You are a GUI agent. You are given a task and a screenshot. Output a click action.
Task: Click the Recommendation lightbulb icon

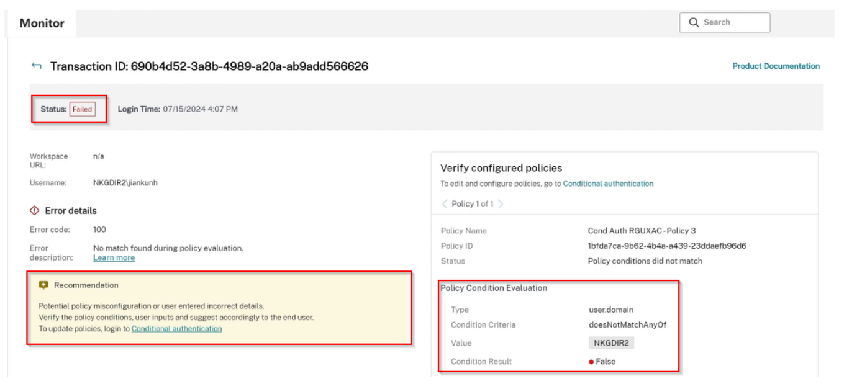(43, 285)
